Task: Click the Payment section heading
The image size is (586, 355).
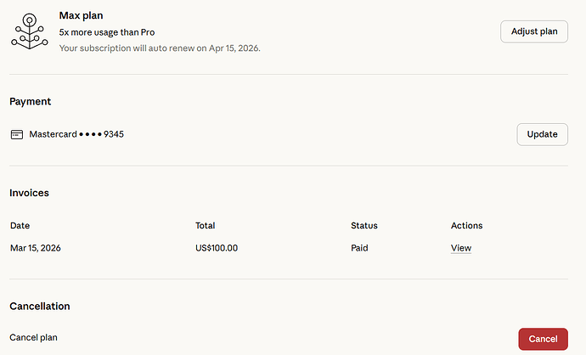Action: (x=31, y=101)
